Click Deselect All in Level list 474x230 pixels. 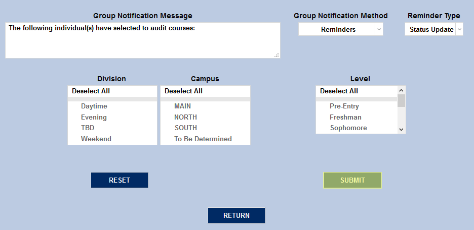point(339,91)
